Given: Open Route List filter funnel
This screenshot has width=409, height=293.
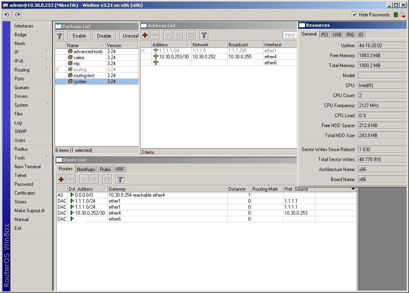Looking at the screenshot, I should coord(120,179).
